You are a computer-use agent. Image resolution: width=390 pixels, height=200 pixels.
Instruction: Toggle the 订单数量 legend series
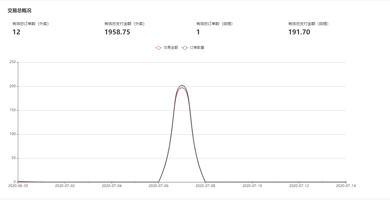pos(193,48)
